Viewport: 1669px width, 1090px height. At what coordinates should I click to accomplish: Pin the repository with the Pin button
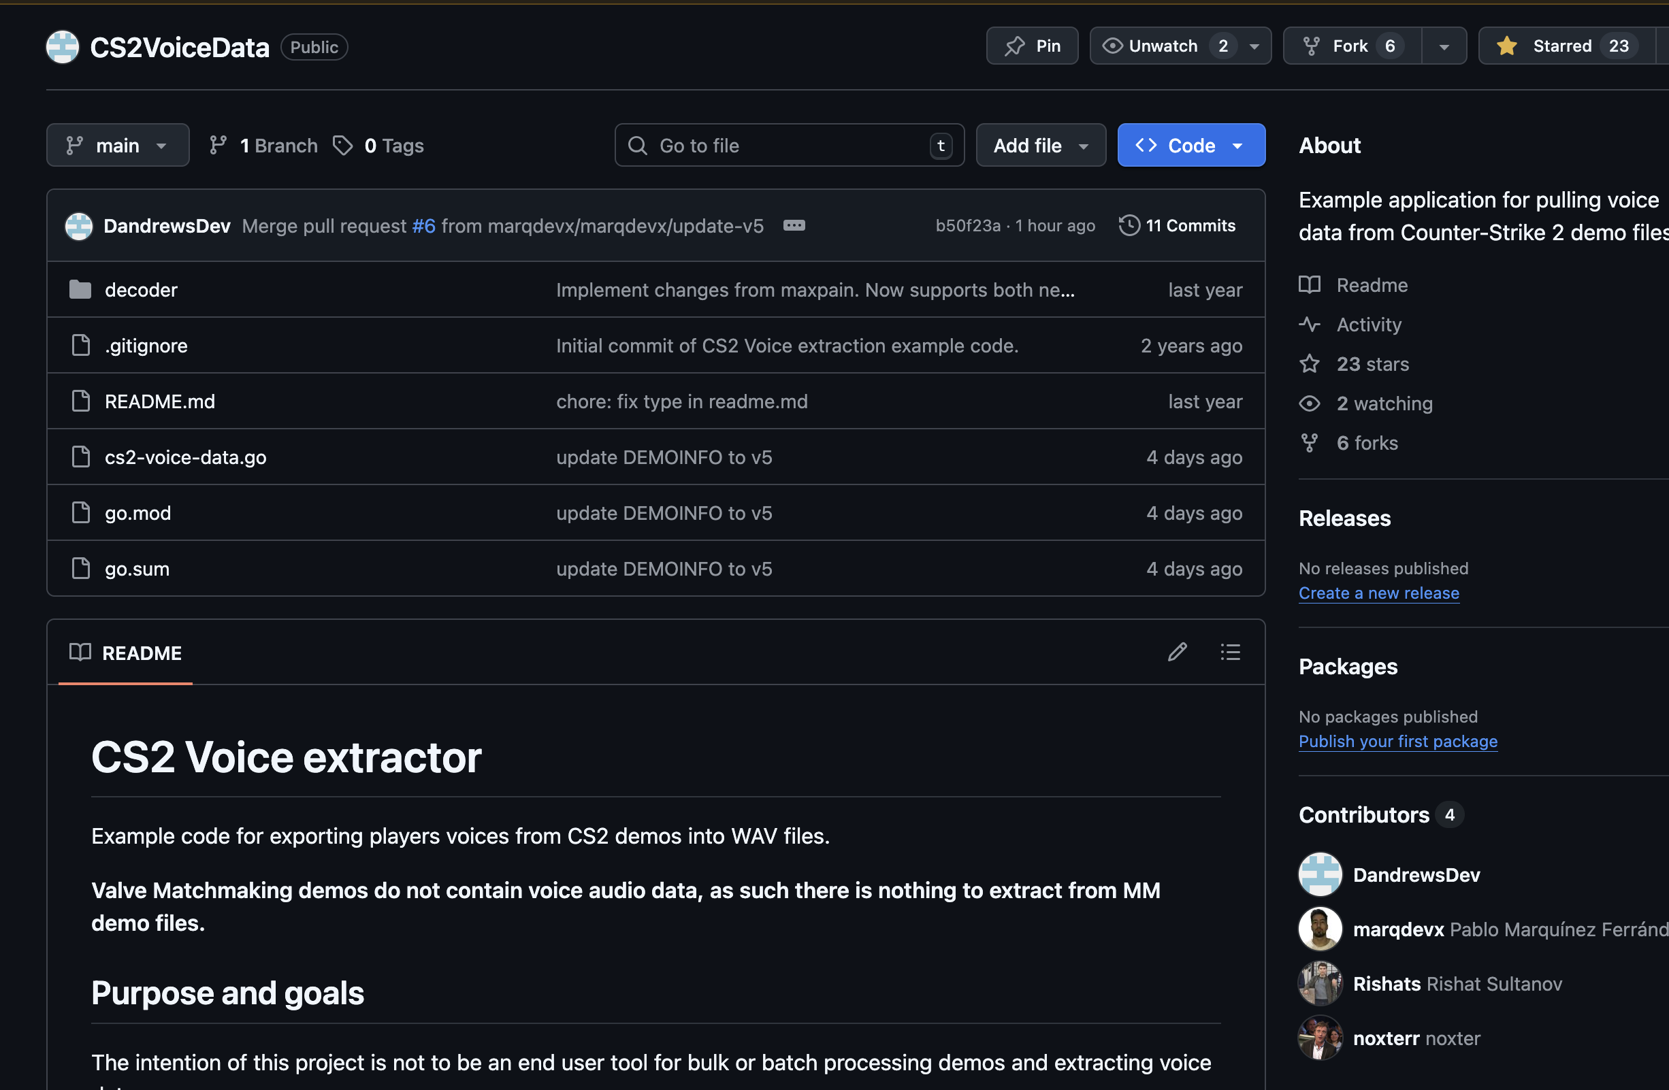click(1032, 46)
